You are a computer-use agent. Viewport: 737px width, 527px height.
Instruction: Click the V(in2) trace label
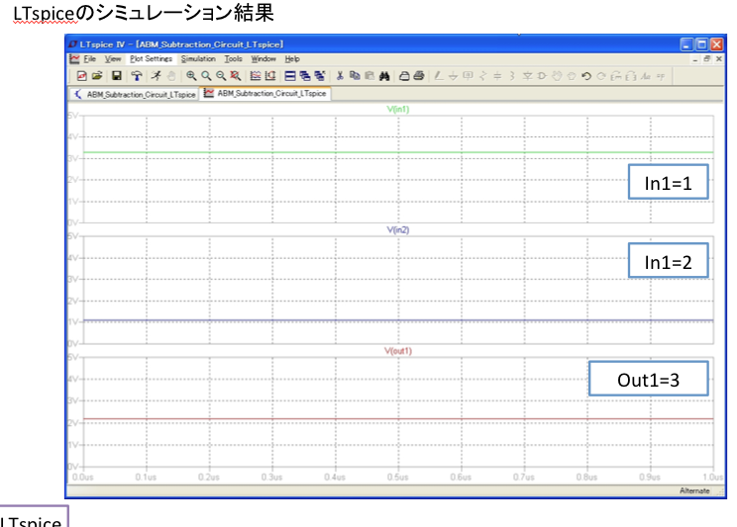pos(398,230)
